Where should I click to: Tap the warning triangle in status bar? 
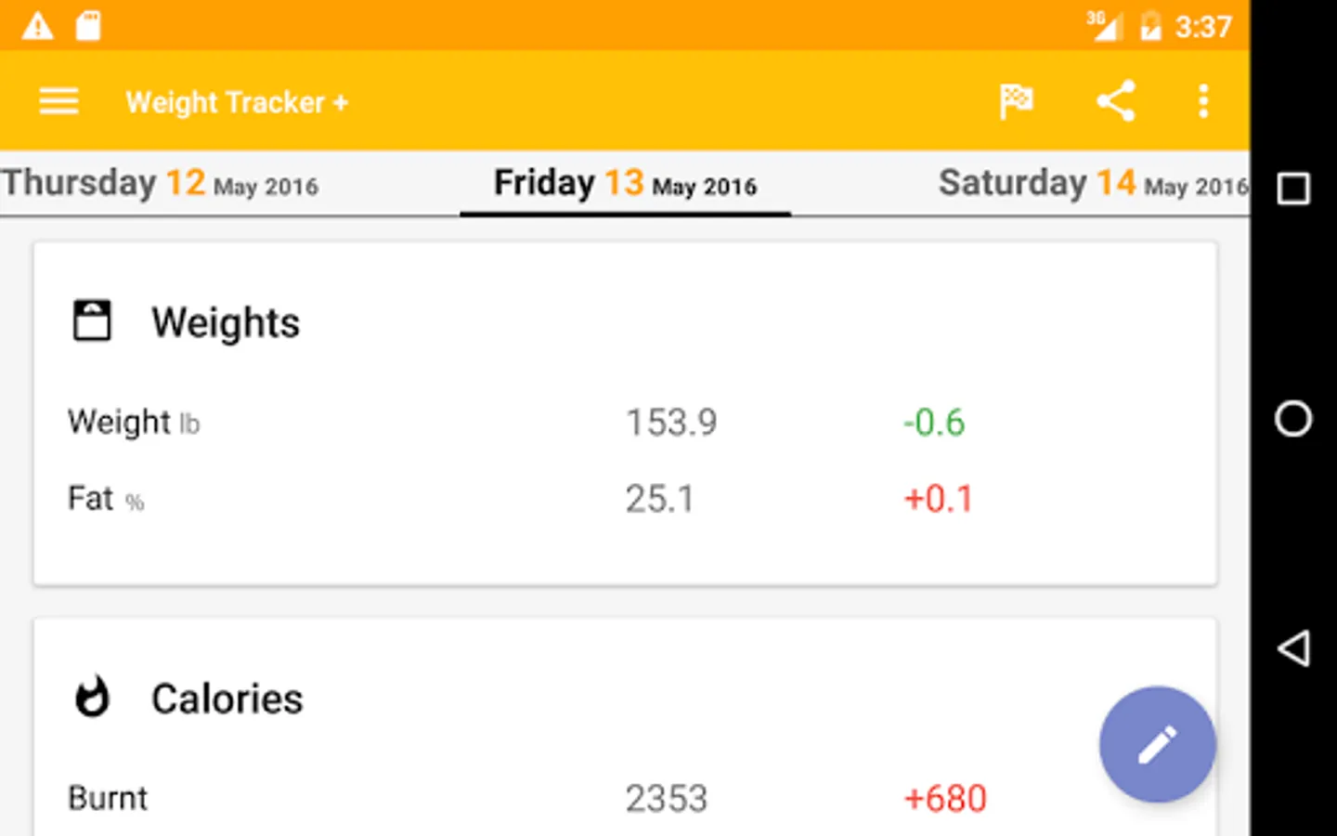click(x=37, y=26)
